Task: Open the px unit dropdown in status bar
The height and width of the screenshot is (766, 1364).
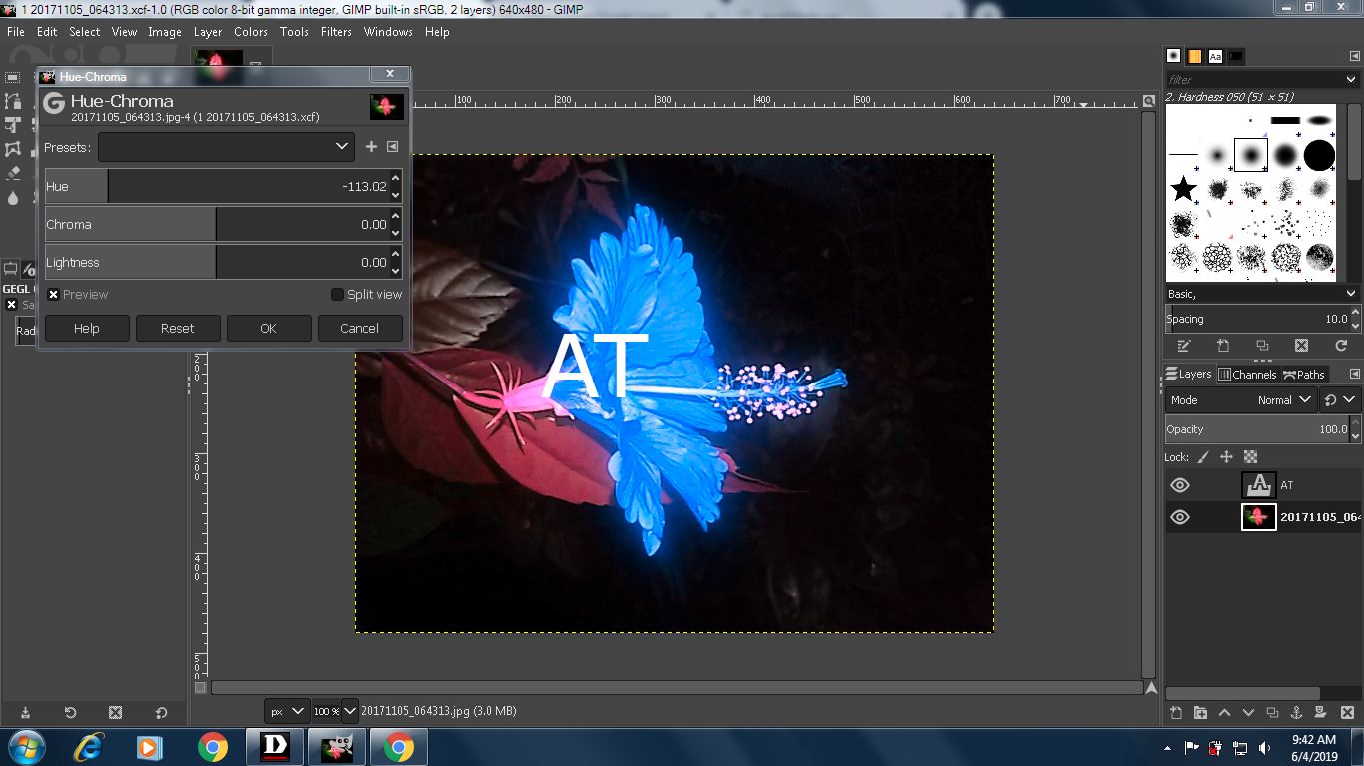Action: (x=285, y=711)
